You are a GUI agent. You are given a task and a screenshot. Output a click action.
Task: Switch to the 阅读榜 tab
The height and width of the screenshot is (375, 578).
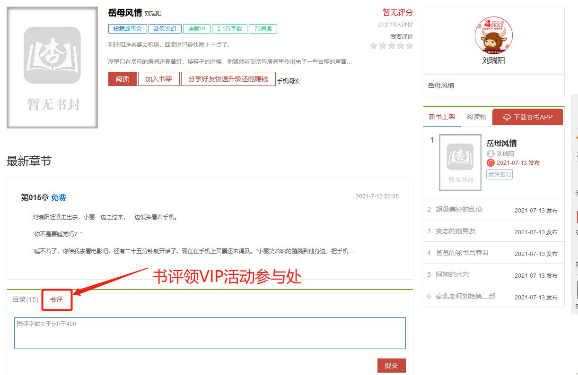[476, 117]
